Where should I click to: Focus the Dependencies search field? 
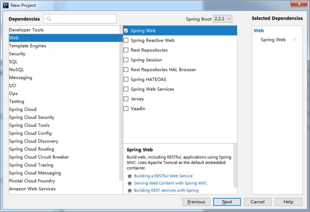click(x=80, y=19)
